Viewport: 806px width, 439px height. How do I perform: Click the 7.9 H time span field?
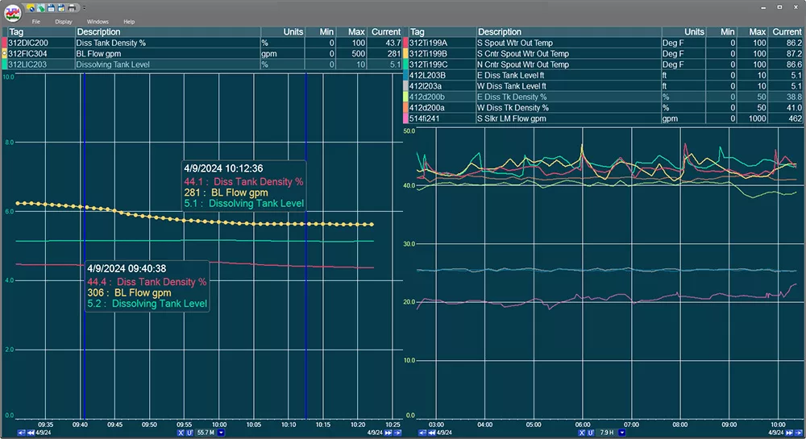(x=607, y=433)
